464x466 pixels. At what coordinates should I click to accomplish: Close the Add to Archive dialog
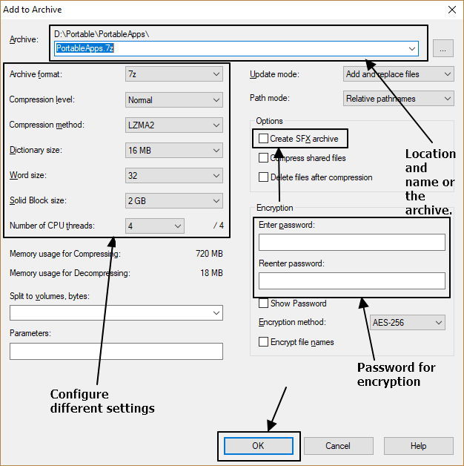click(452, 10)
